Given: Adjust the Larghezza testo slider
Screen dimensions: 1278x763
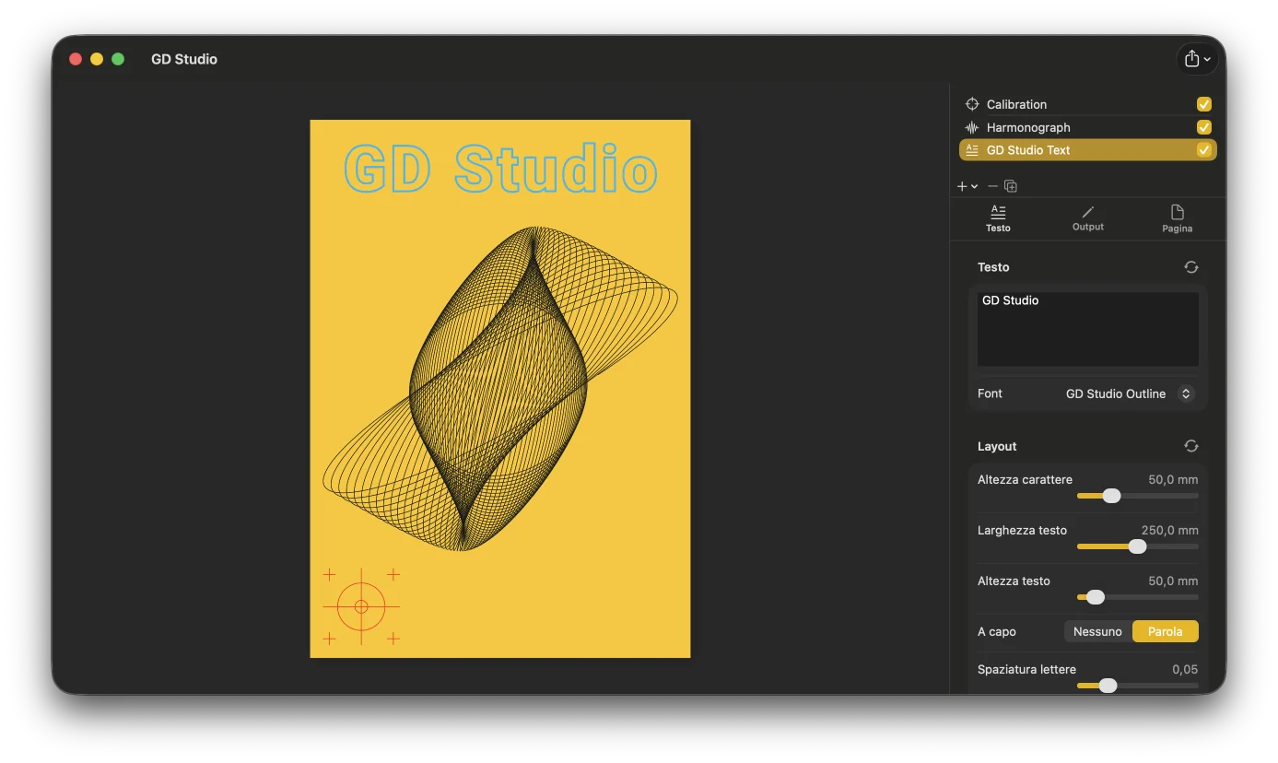Looking at the screenshot, I should click(1137, 546).
